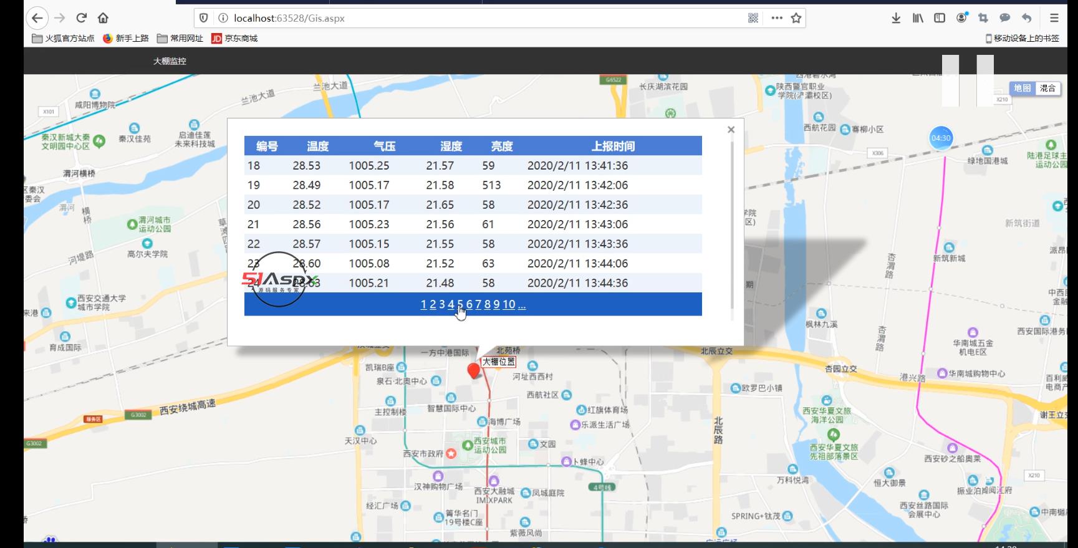Close the sensor data info popup
The height and width of the screenshot is (548, 1078).
(731, 130)
